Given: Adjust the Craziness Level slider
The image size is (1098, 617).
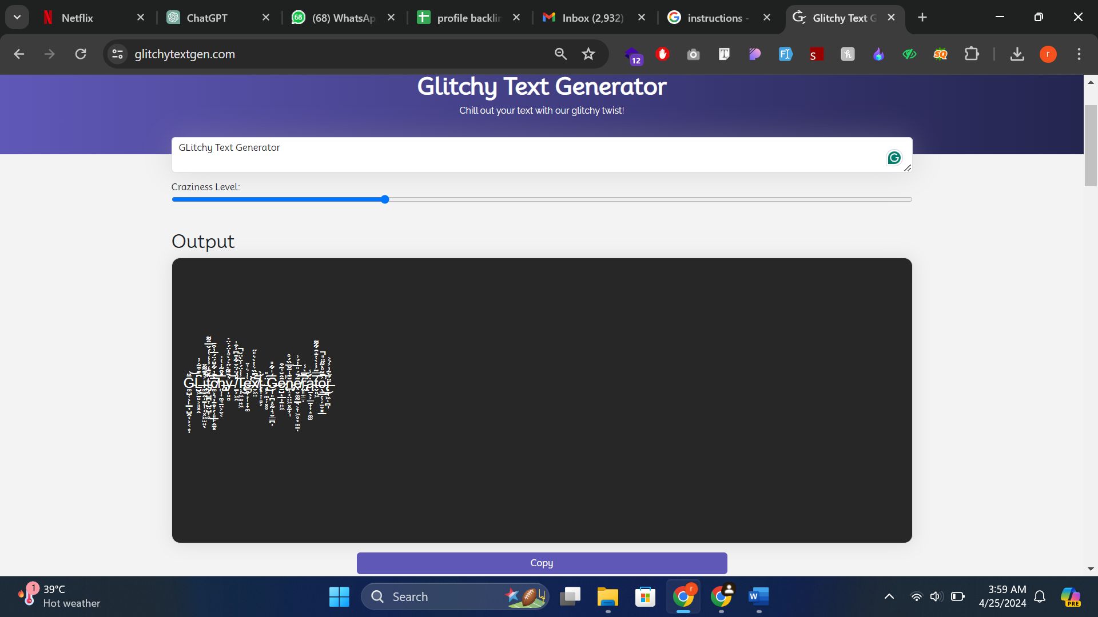Looking at the screenshot, I should click(x=384, y=199).
